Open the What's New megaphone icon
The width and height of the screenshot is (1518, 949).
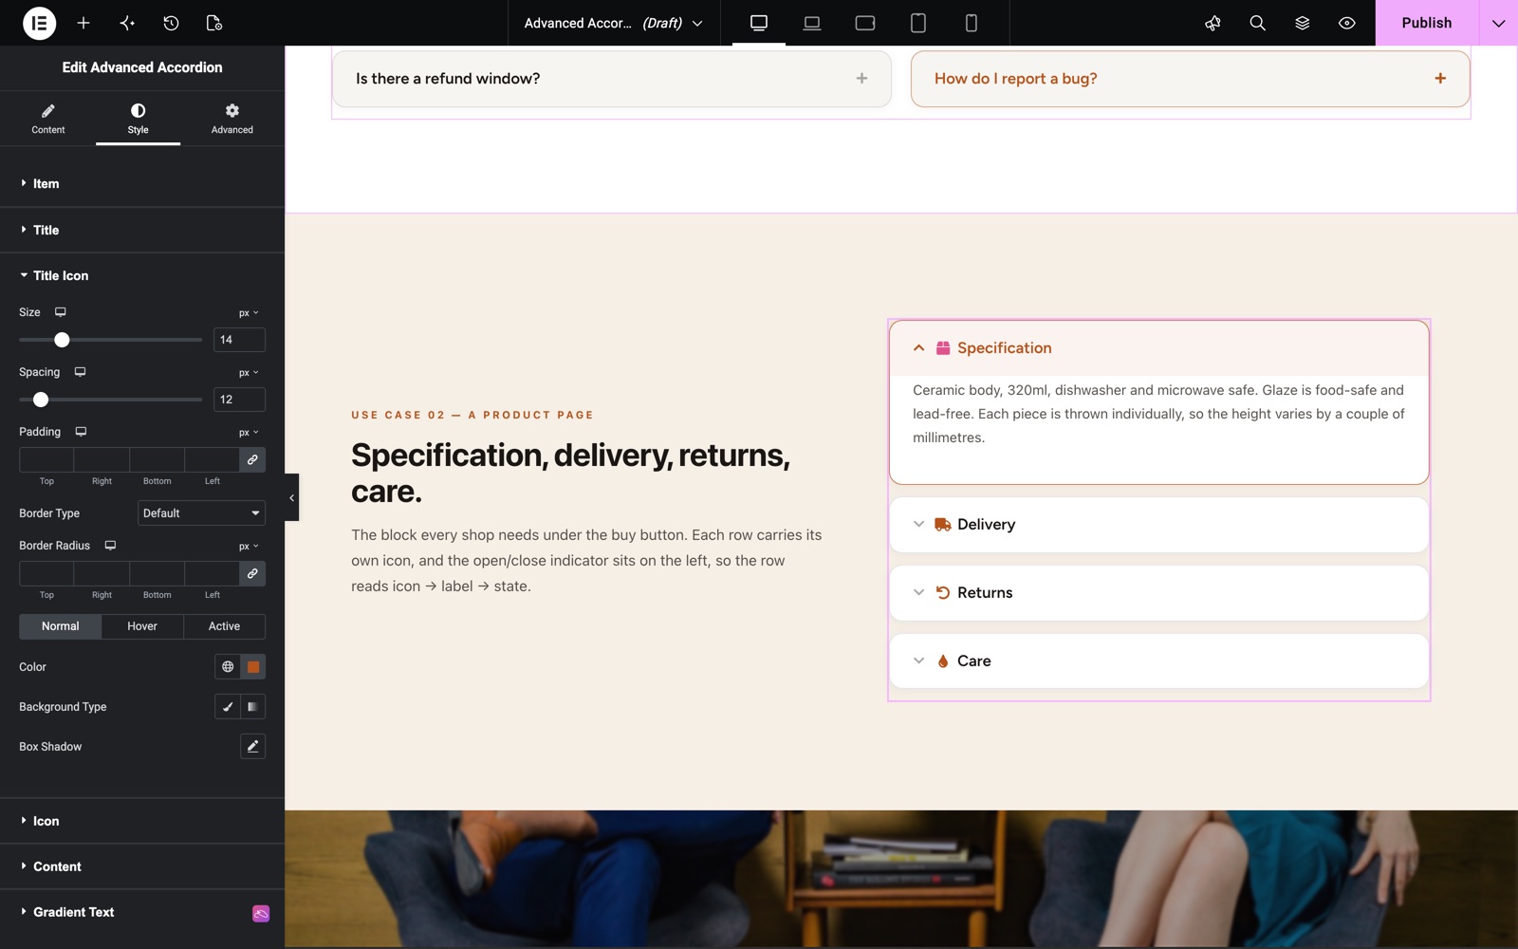1213,23
